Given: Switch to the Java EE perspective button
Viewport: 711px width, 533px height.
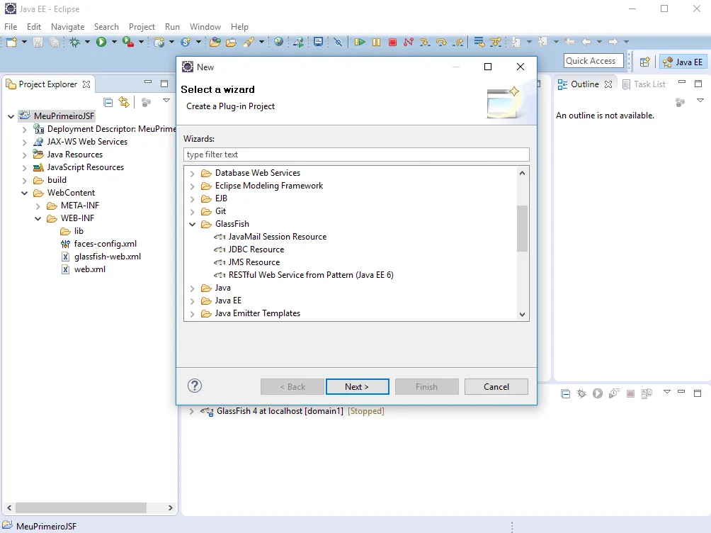Looking at the screenshot, I should [x=682, y=62].
